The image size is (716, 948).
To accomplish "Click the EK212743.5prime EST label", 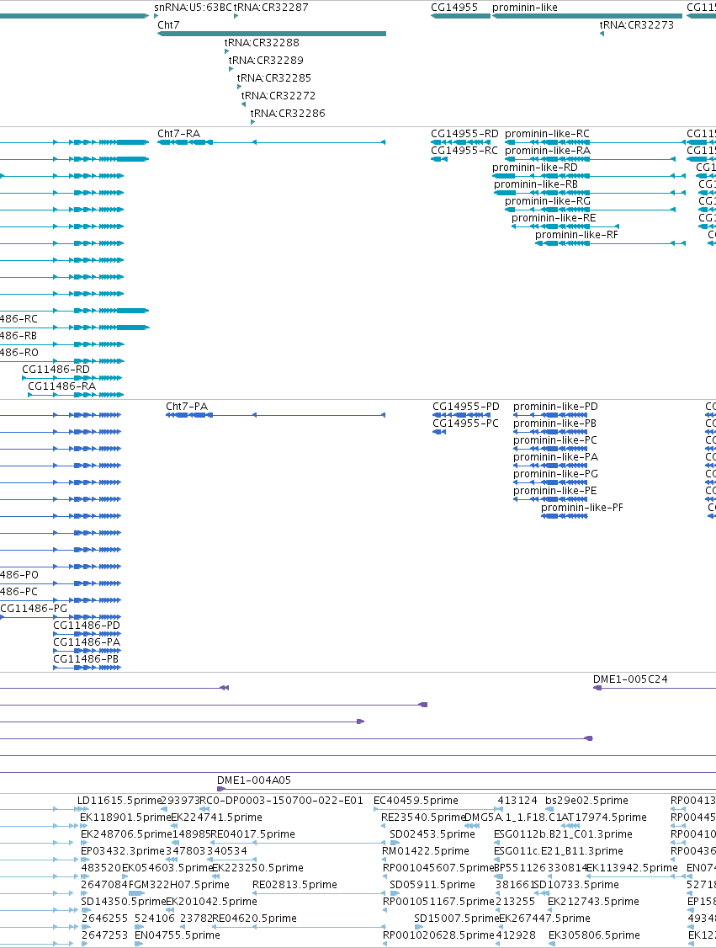I will [593, 901].
